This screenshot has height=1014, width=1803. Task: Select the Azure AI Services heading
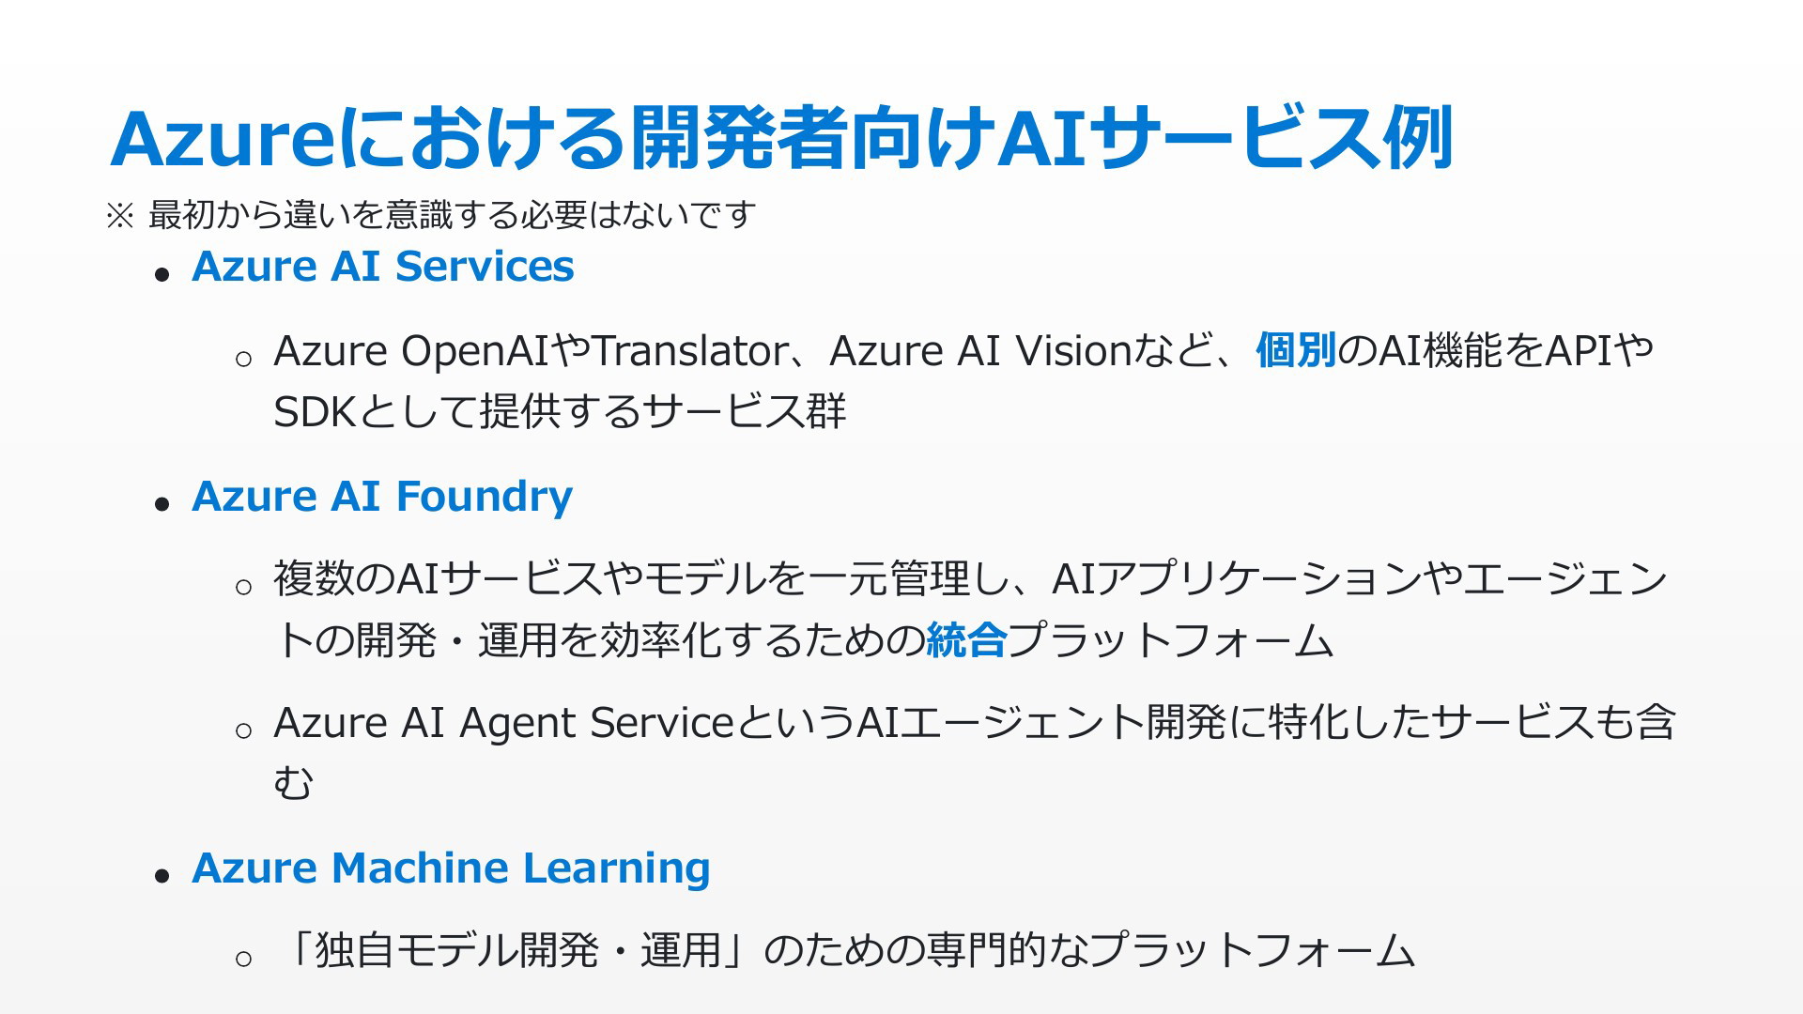(x=383, y=267)
